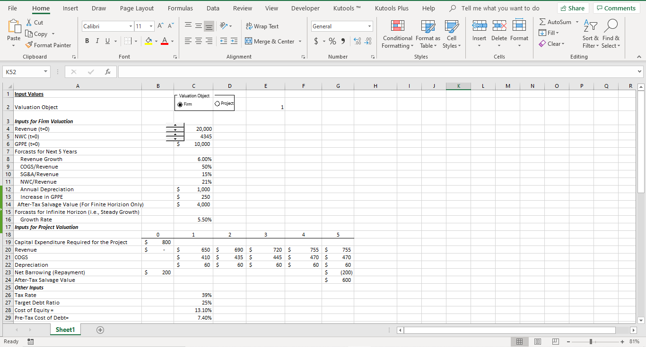Viewport: 646px width, 347px height.
Task: Click the Copy button
Action: click(37, 34)
